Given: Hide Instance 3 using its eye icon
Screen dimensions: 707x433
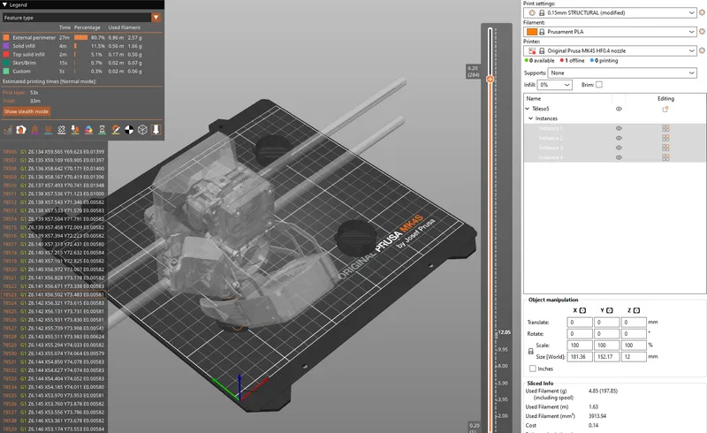Looking at the screenshot, I should point(619,148).
